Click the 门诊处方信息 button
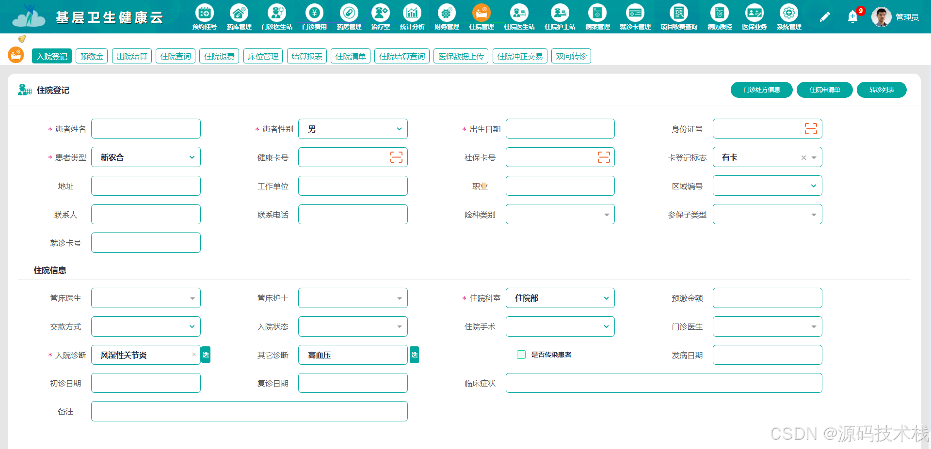This screenshot has height=449, width=931. coord(761,90)
